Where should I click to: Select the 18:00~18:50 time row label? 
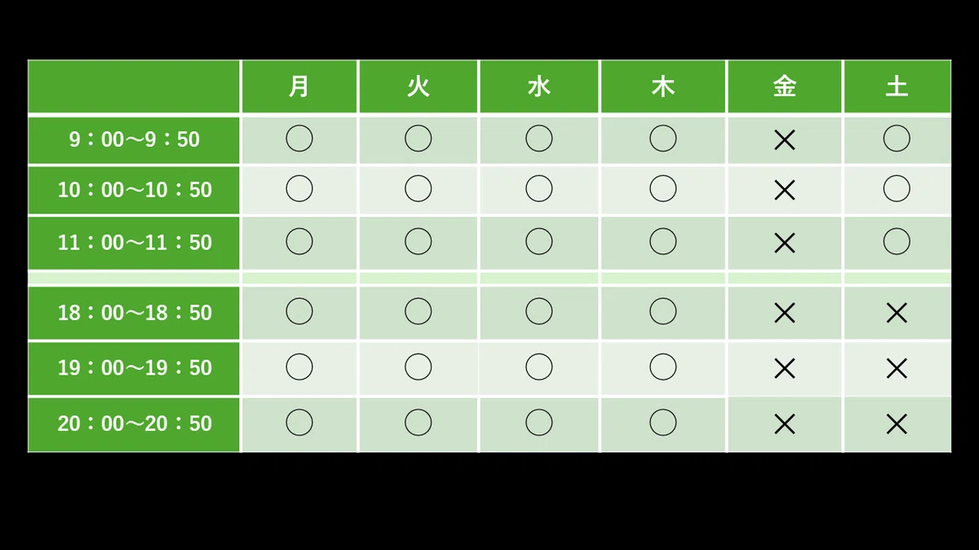point(134,313)
